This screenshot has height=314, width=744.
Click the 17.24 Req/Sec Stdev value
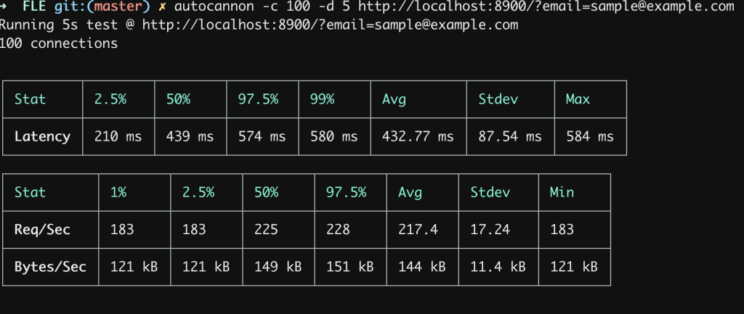tap(490, 230)
